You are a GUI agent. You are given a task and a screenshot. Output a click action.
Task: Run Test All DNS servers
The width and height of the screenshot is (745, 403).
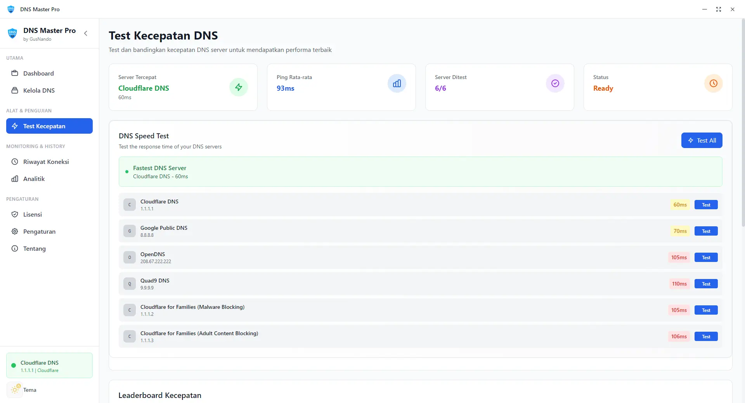coord(702,140)
